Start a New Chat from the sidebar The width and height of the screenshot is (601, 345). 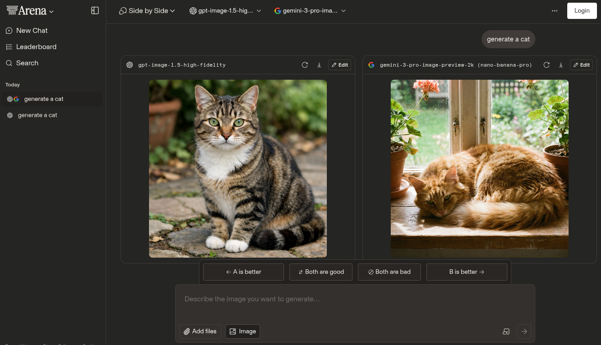click(x=53, y=31)
